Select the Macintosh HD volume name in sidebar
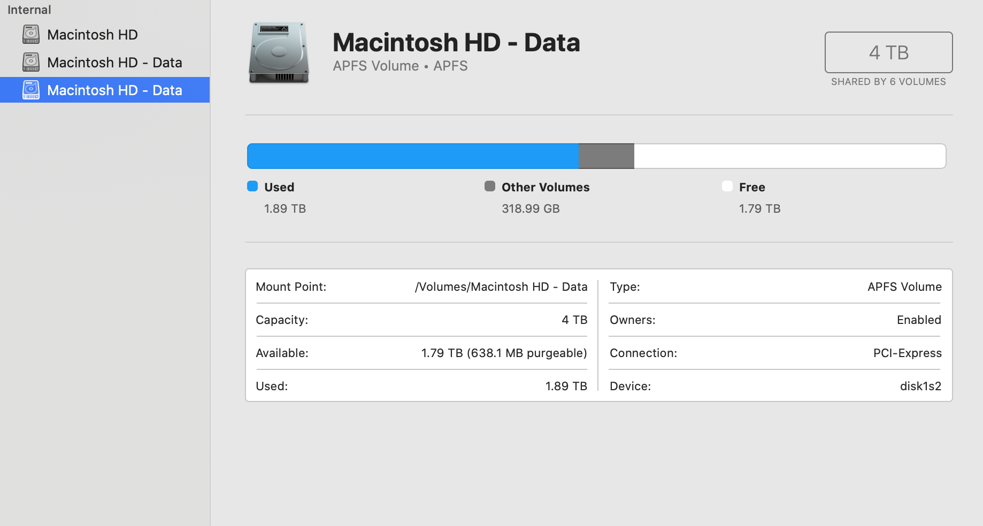The width and height of the screenshot is (983, 526). (93, 35)
